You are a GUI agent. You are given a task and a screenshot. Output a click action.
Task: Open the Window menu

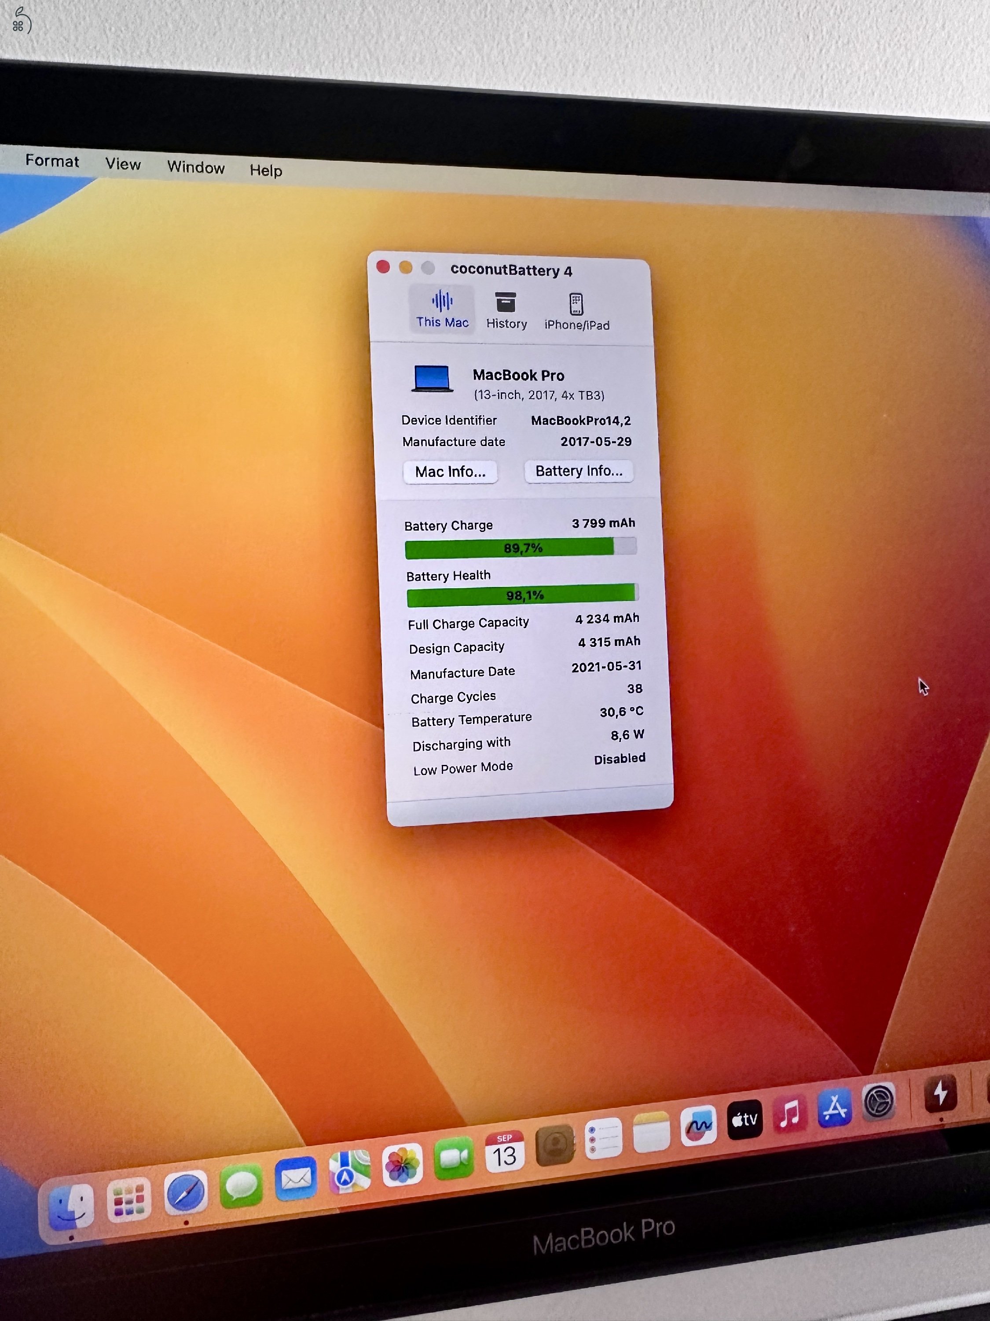click(x=196, y=167)
